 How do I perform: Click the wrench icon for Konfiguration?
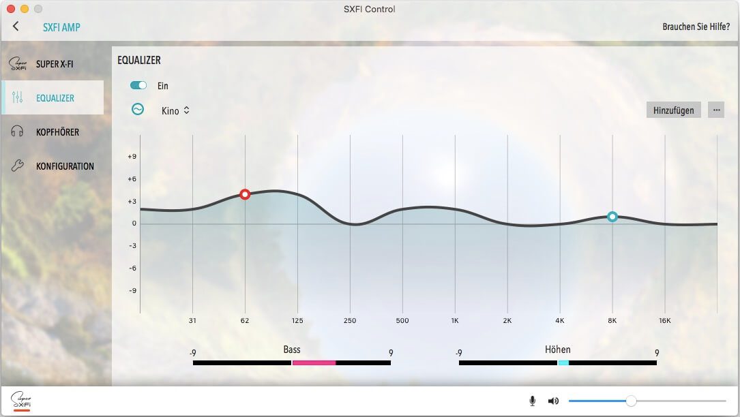click(x=18, y=166)
